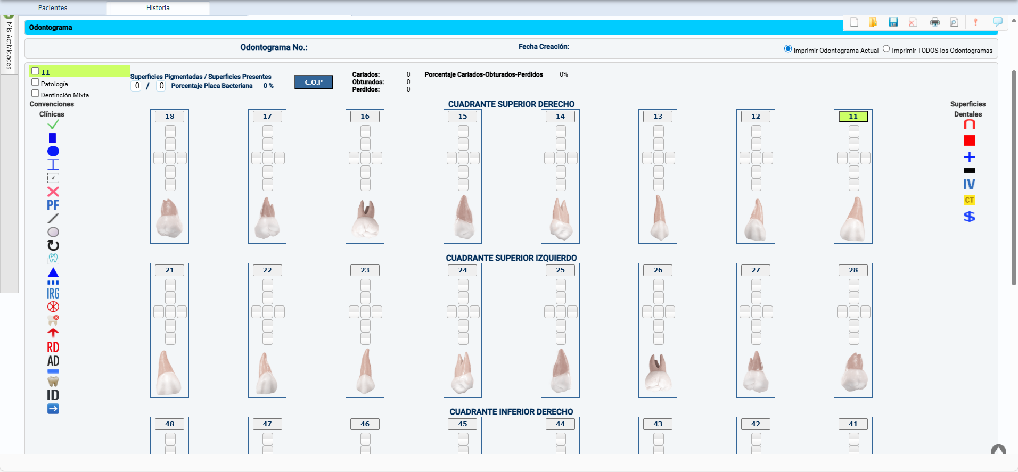Click the tooth 18 number label
Screen dimensions: 1018x472
click(x=169, y=117)
